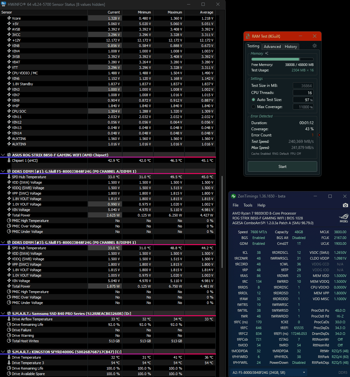Click the memory sparkle icon next to Memory label
The height and width of the screenshot is (377, 350).
(x=266, y=53)
